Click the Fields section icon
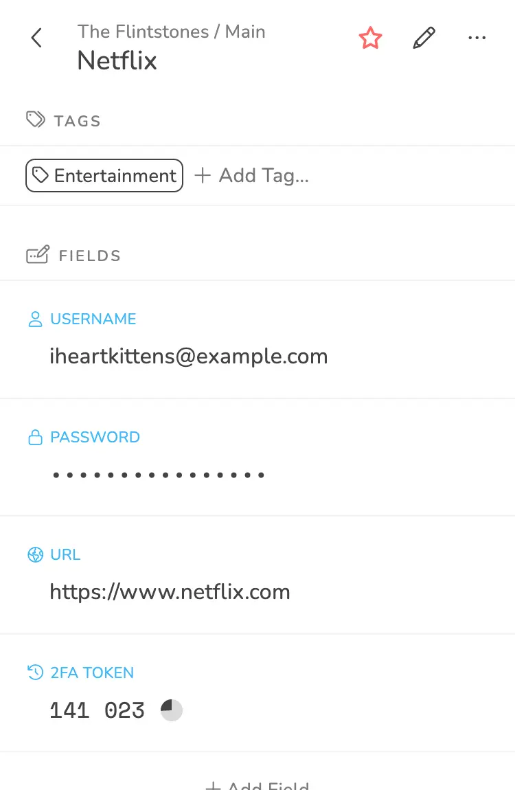This screenshot has height=790, width=515. click(x=37, y=256)
